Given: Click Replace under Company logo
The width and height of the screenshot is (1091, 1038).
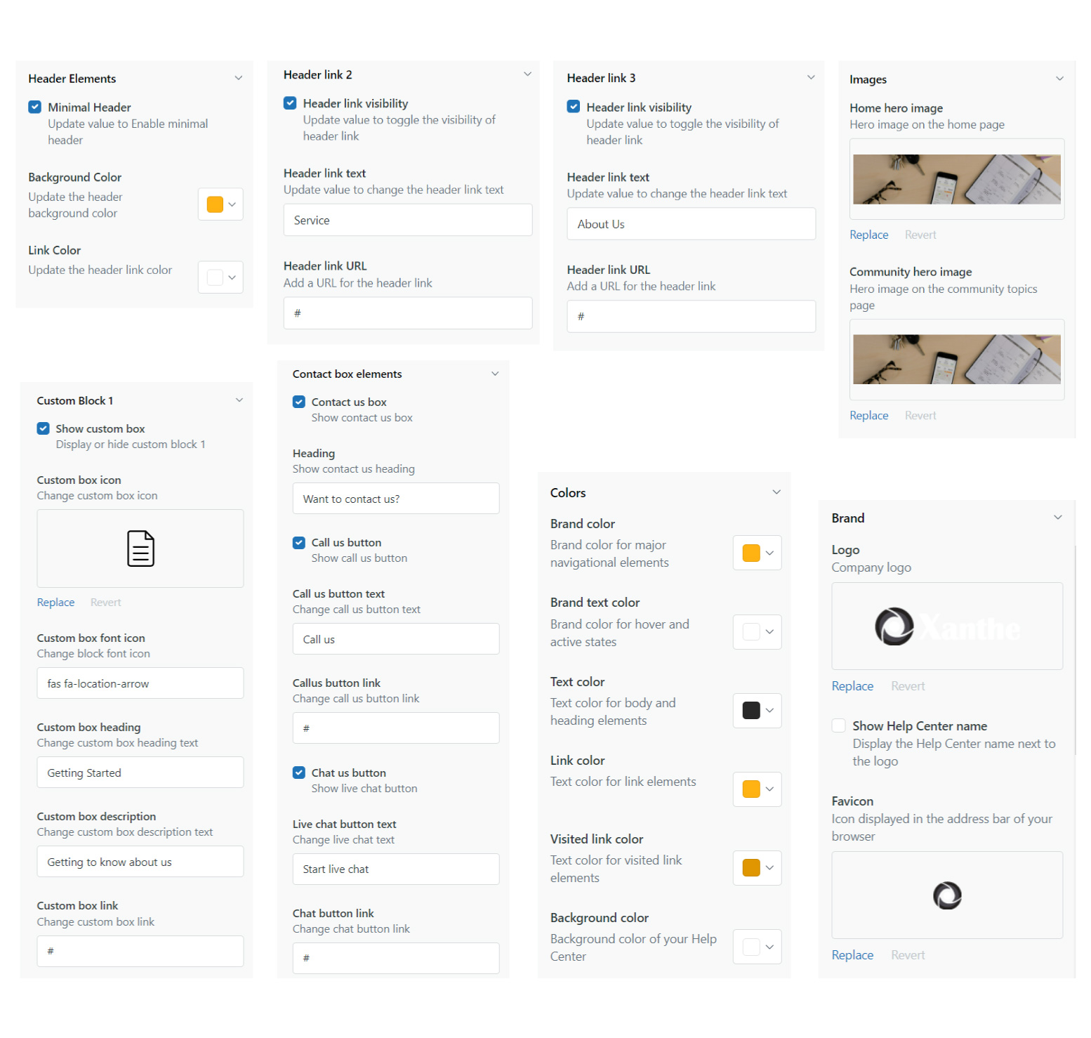Looking at the screenshot, I should click(852, 686).
